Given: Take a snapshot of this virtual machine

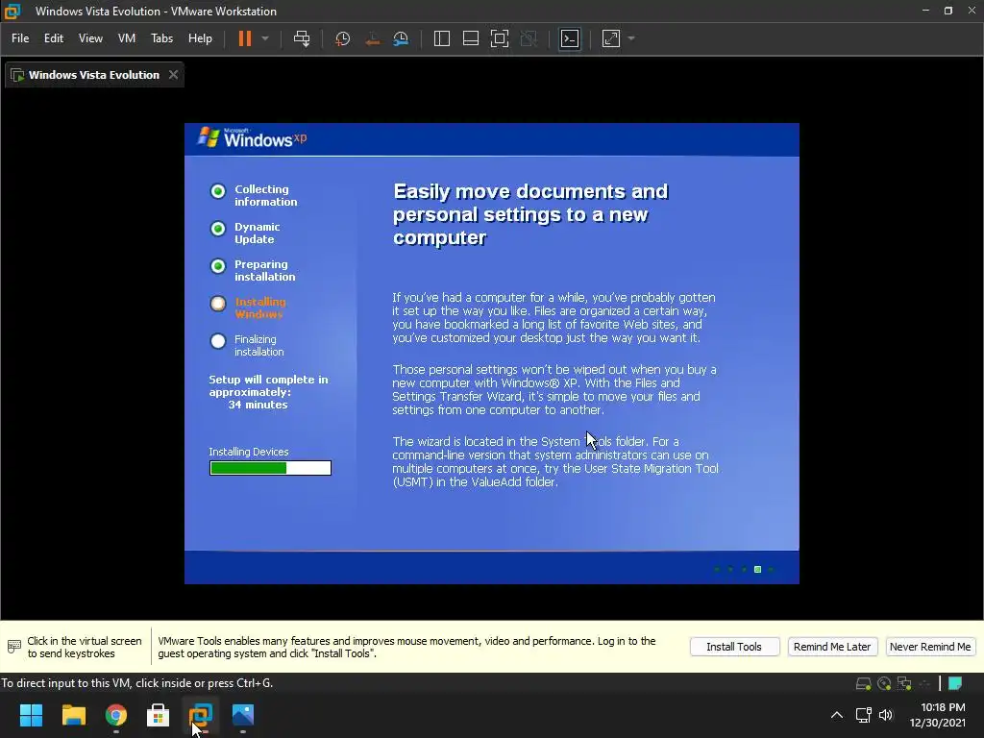Looking at the screenshot, I should tap(343, 38).
